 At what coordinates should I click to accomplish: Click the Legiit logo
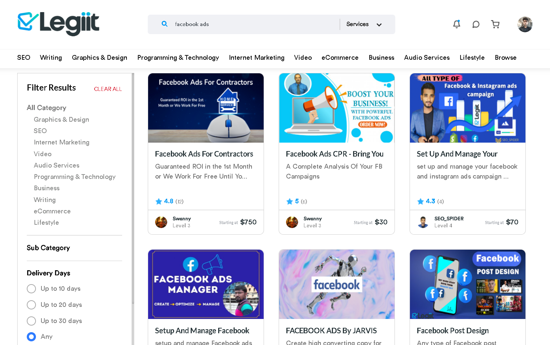click(x=58, y=23)
